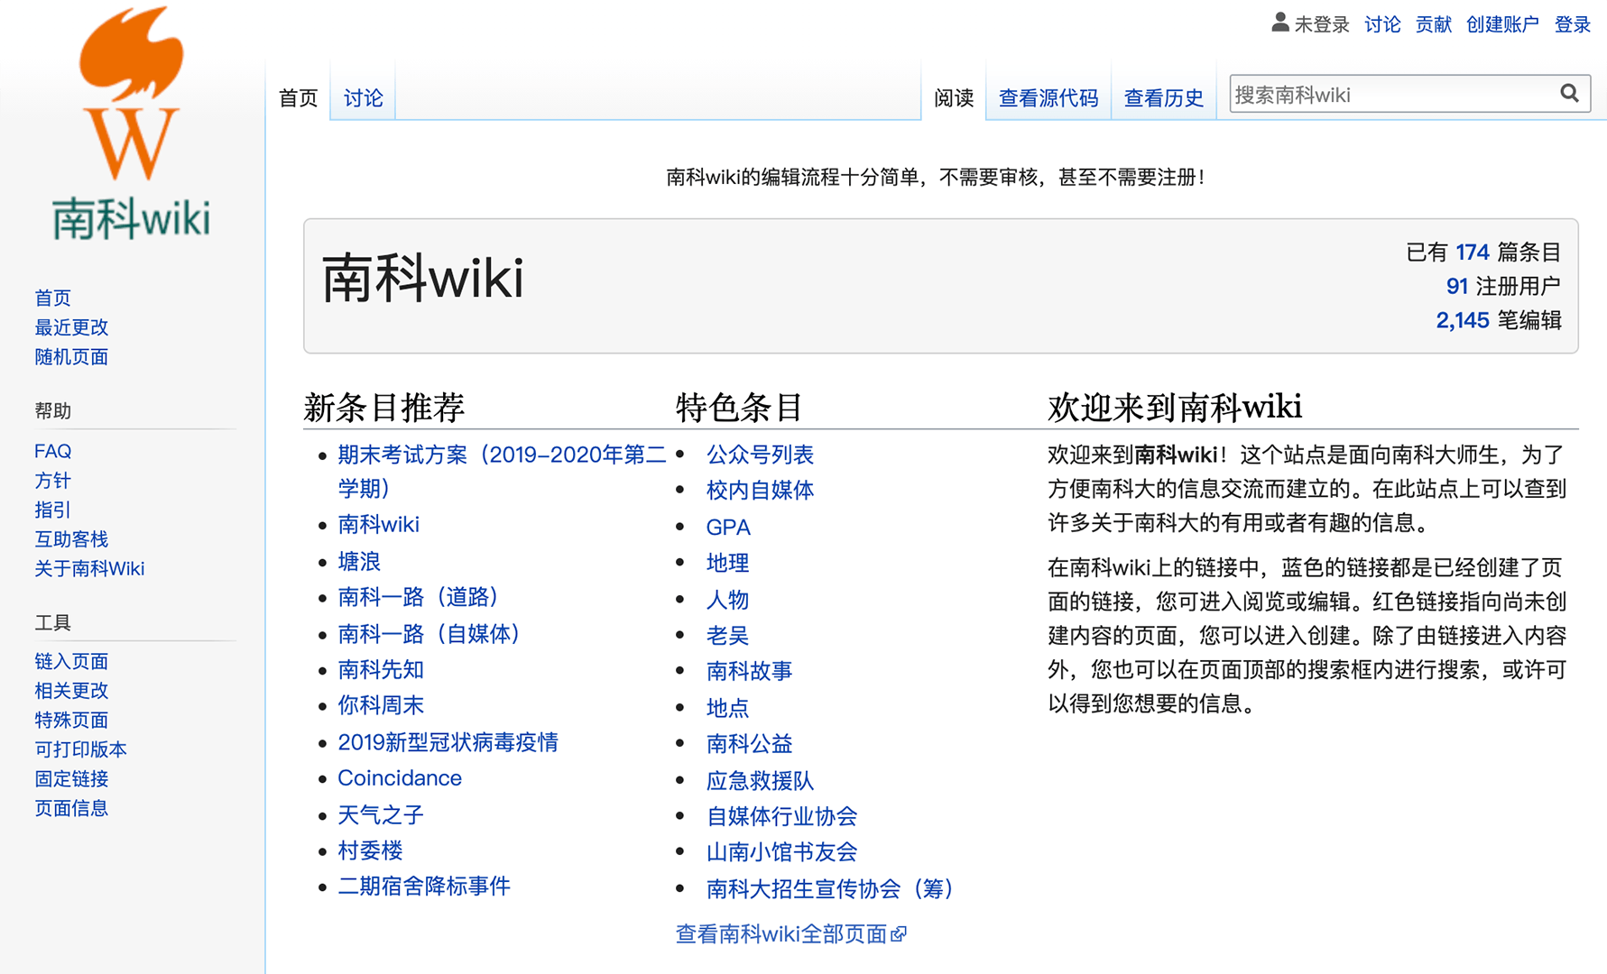Open the 讨论 tab next to 首页

point(363,97)
